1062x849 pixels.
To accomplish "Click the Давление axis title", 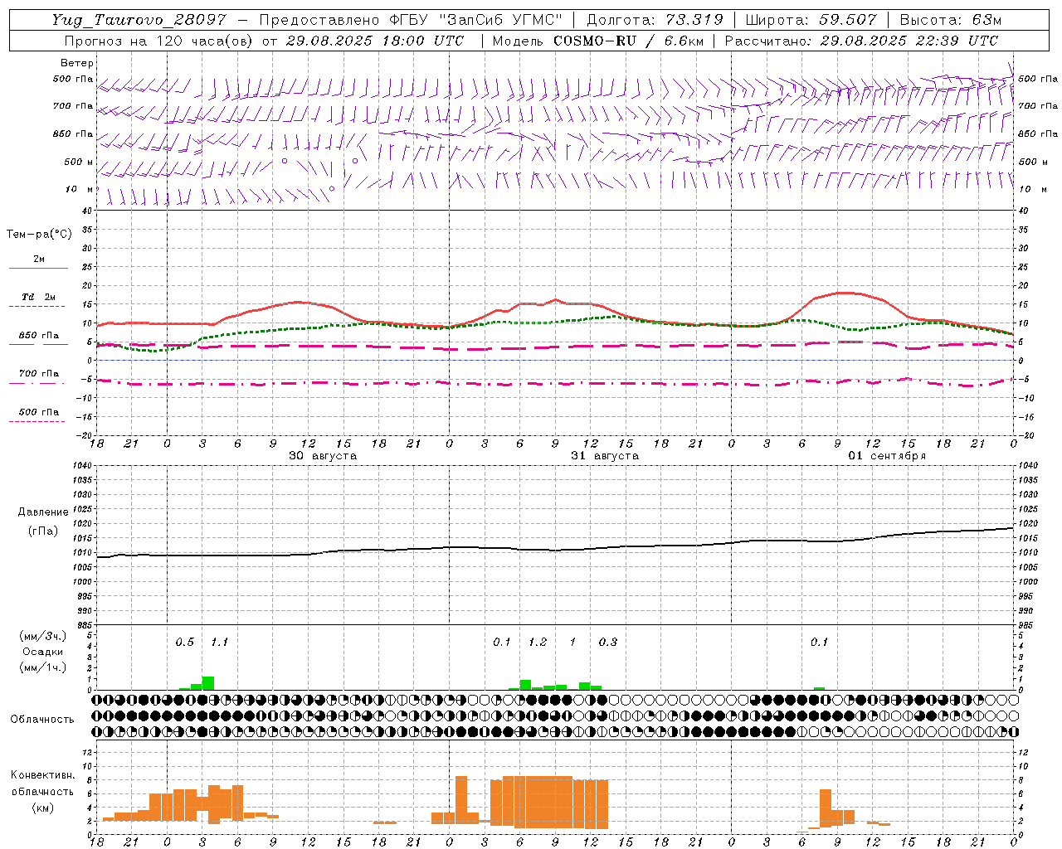I will click(x=43, y=512).
